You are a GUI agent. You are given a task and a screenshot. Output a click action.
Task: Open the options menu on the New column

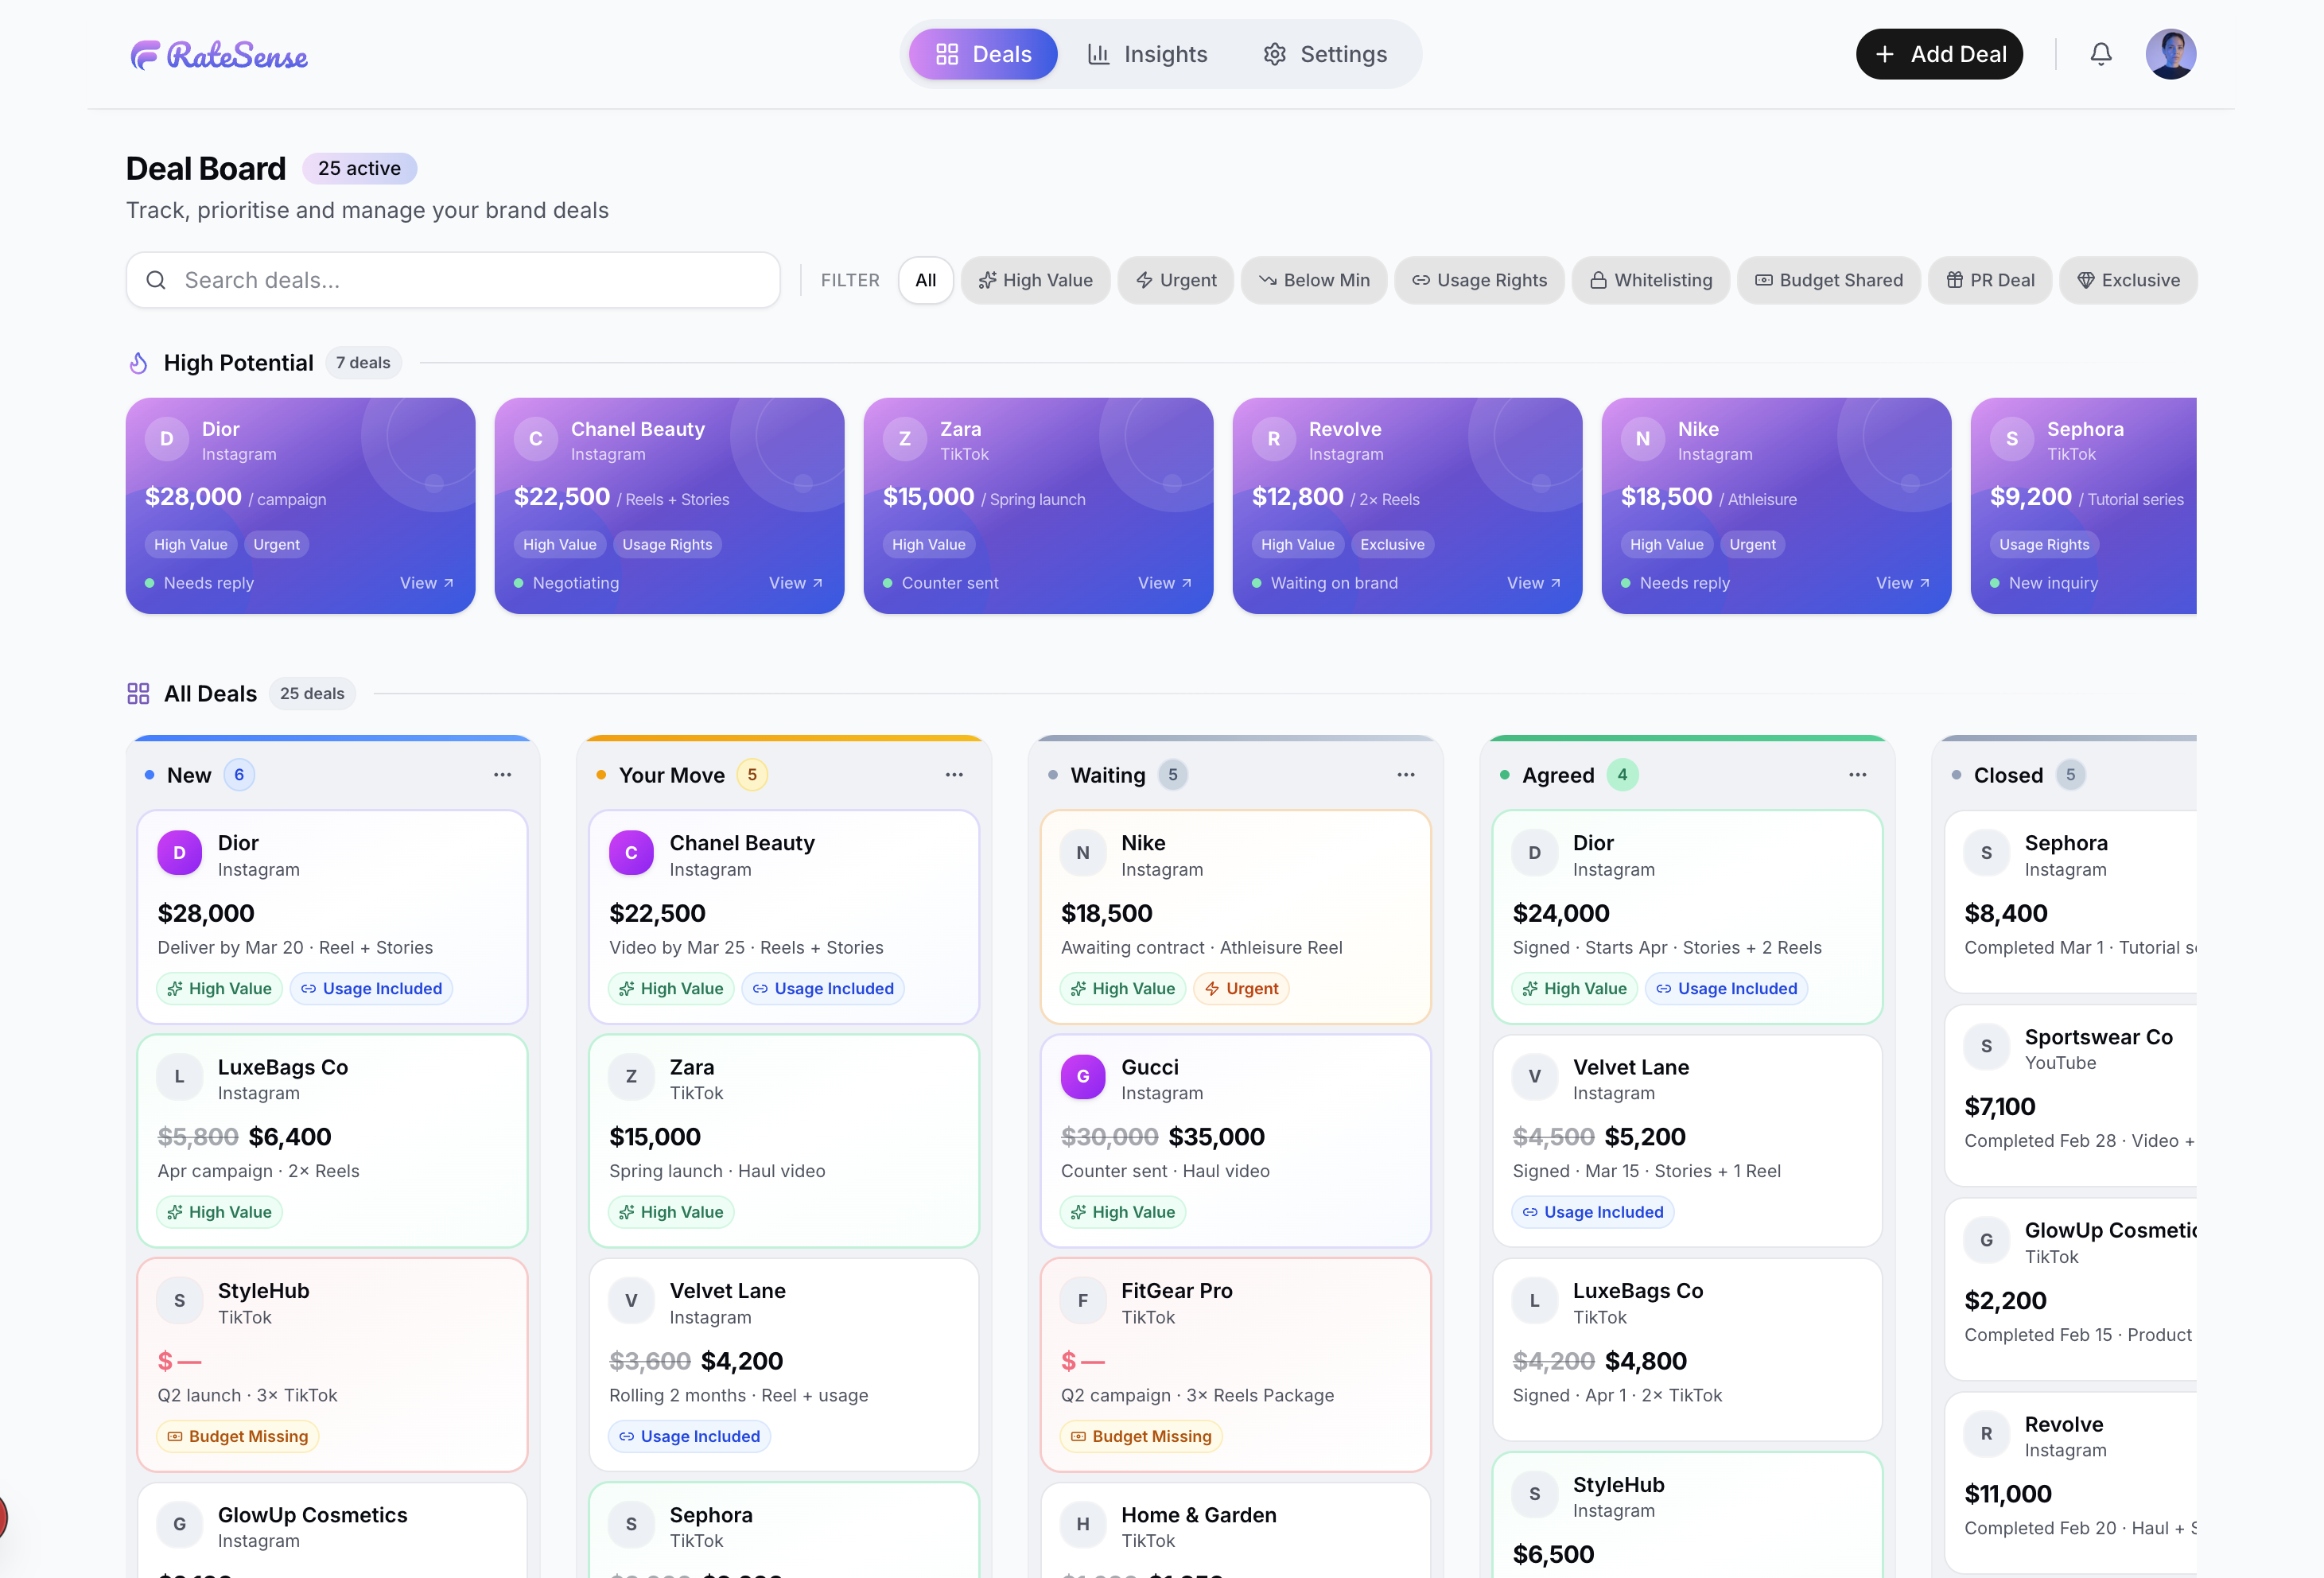[502, 774]
